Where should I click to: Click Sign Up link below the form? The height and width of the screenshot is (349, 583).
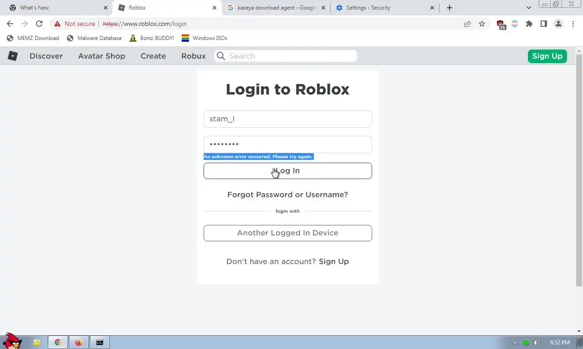[334, 261]
